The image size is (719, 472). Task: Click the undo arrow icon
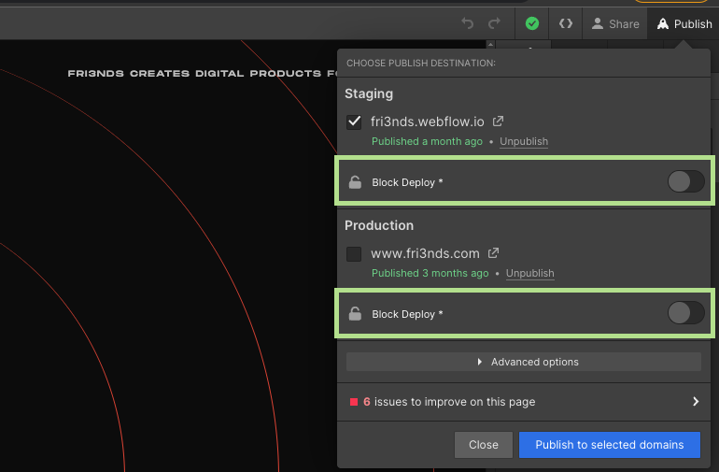click(467, 23)
